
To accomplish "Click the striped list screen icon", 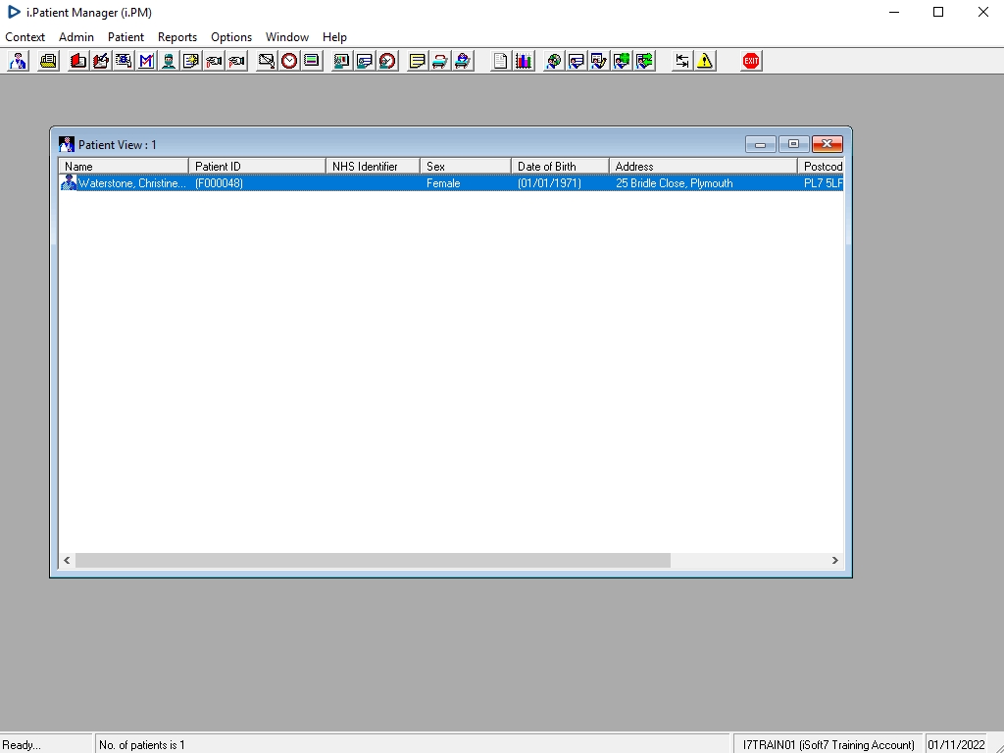I will coord(312,61).
